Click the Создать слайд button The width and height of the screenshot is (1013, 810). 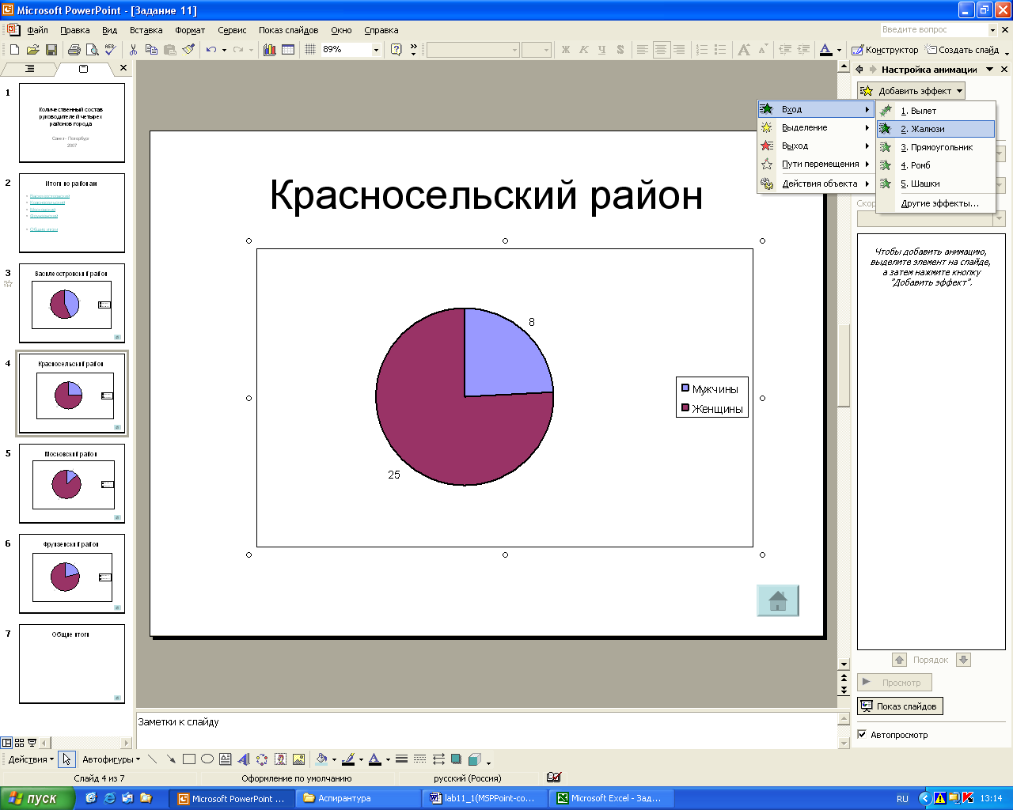click(x=962, y=50)
